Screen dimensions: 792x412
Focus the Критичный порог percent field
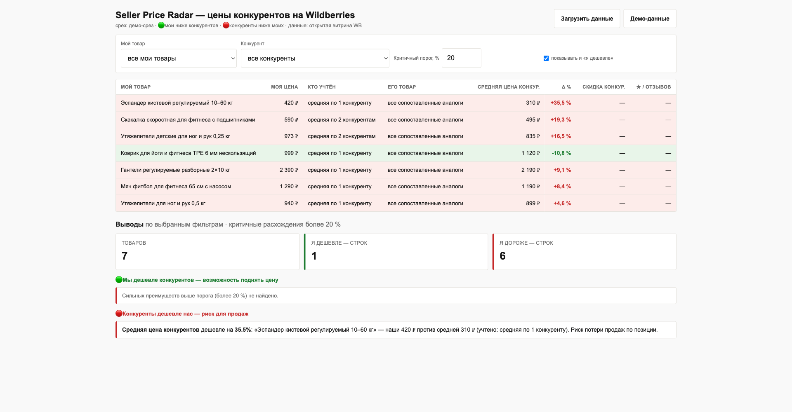pyautogui.click(x=461, y=58)
